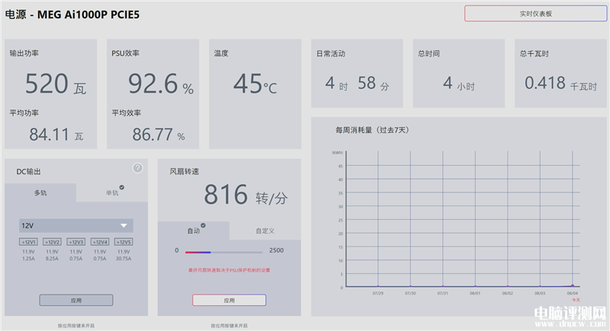
Task: Expand the 12V rail dropdown
Action: [75, 225]
